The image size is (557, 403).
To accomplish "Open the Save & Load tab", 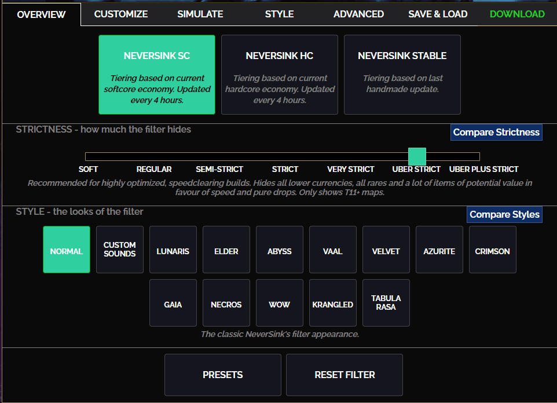I will click(x=438, y=14).
